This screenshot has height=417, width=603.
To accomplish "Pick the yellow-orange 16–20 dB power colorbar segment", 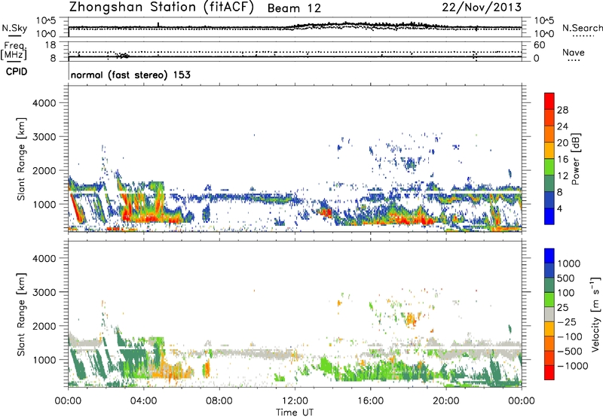I will [x=549, y=151].
